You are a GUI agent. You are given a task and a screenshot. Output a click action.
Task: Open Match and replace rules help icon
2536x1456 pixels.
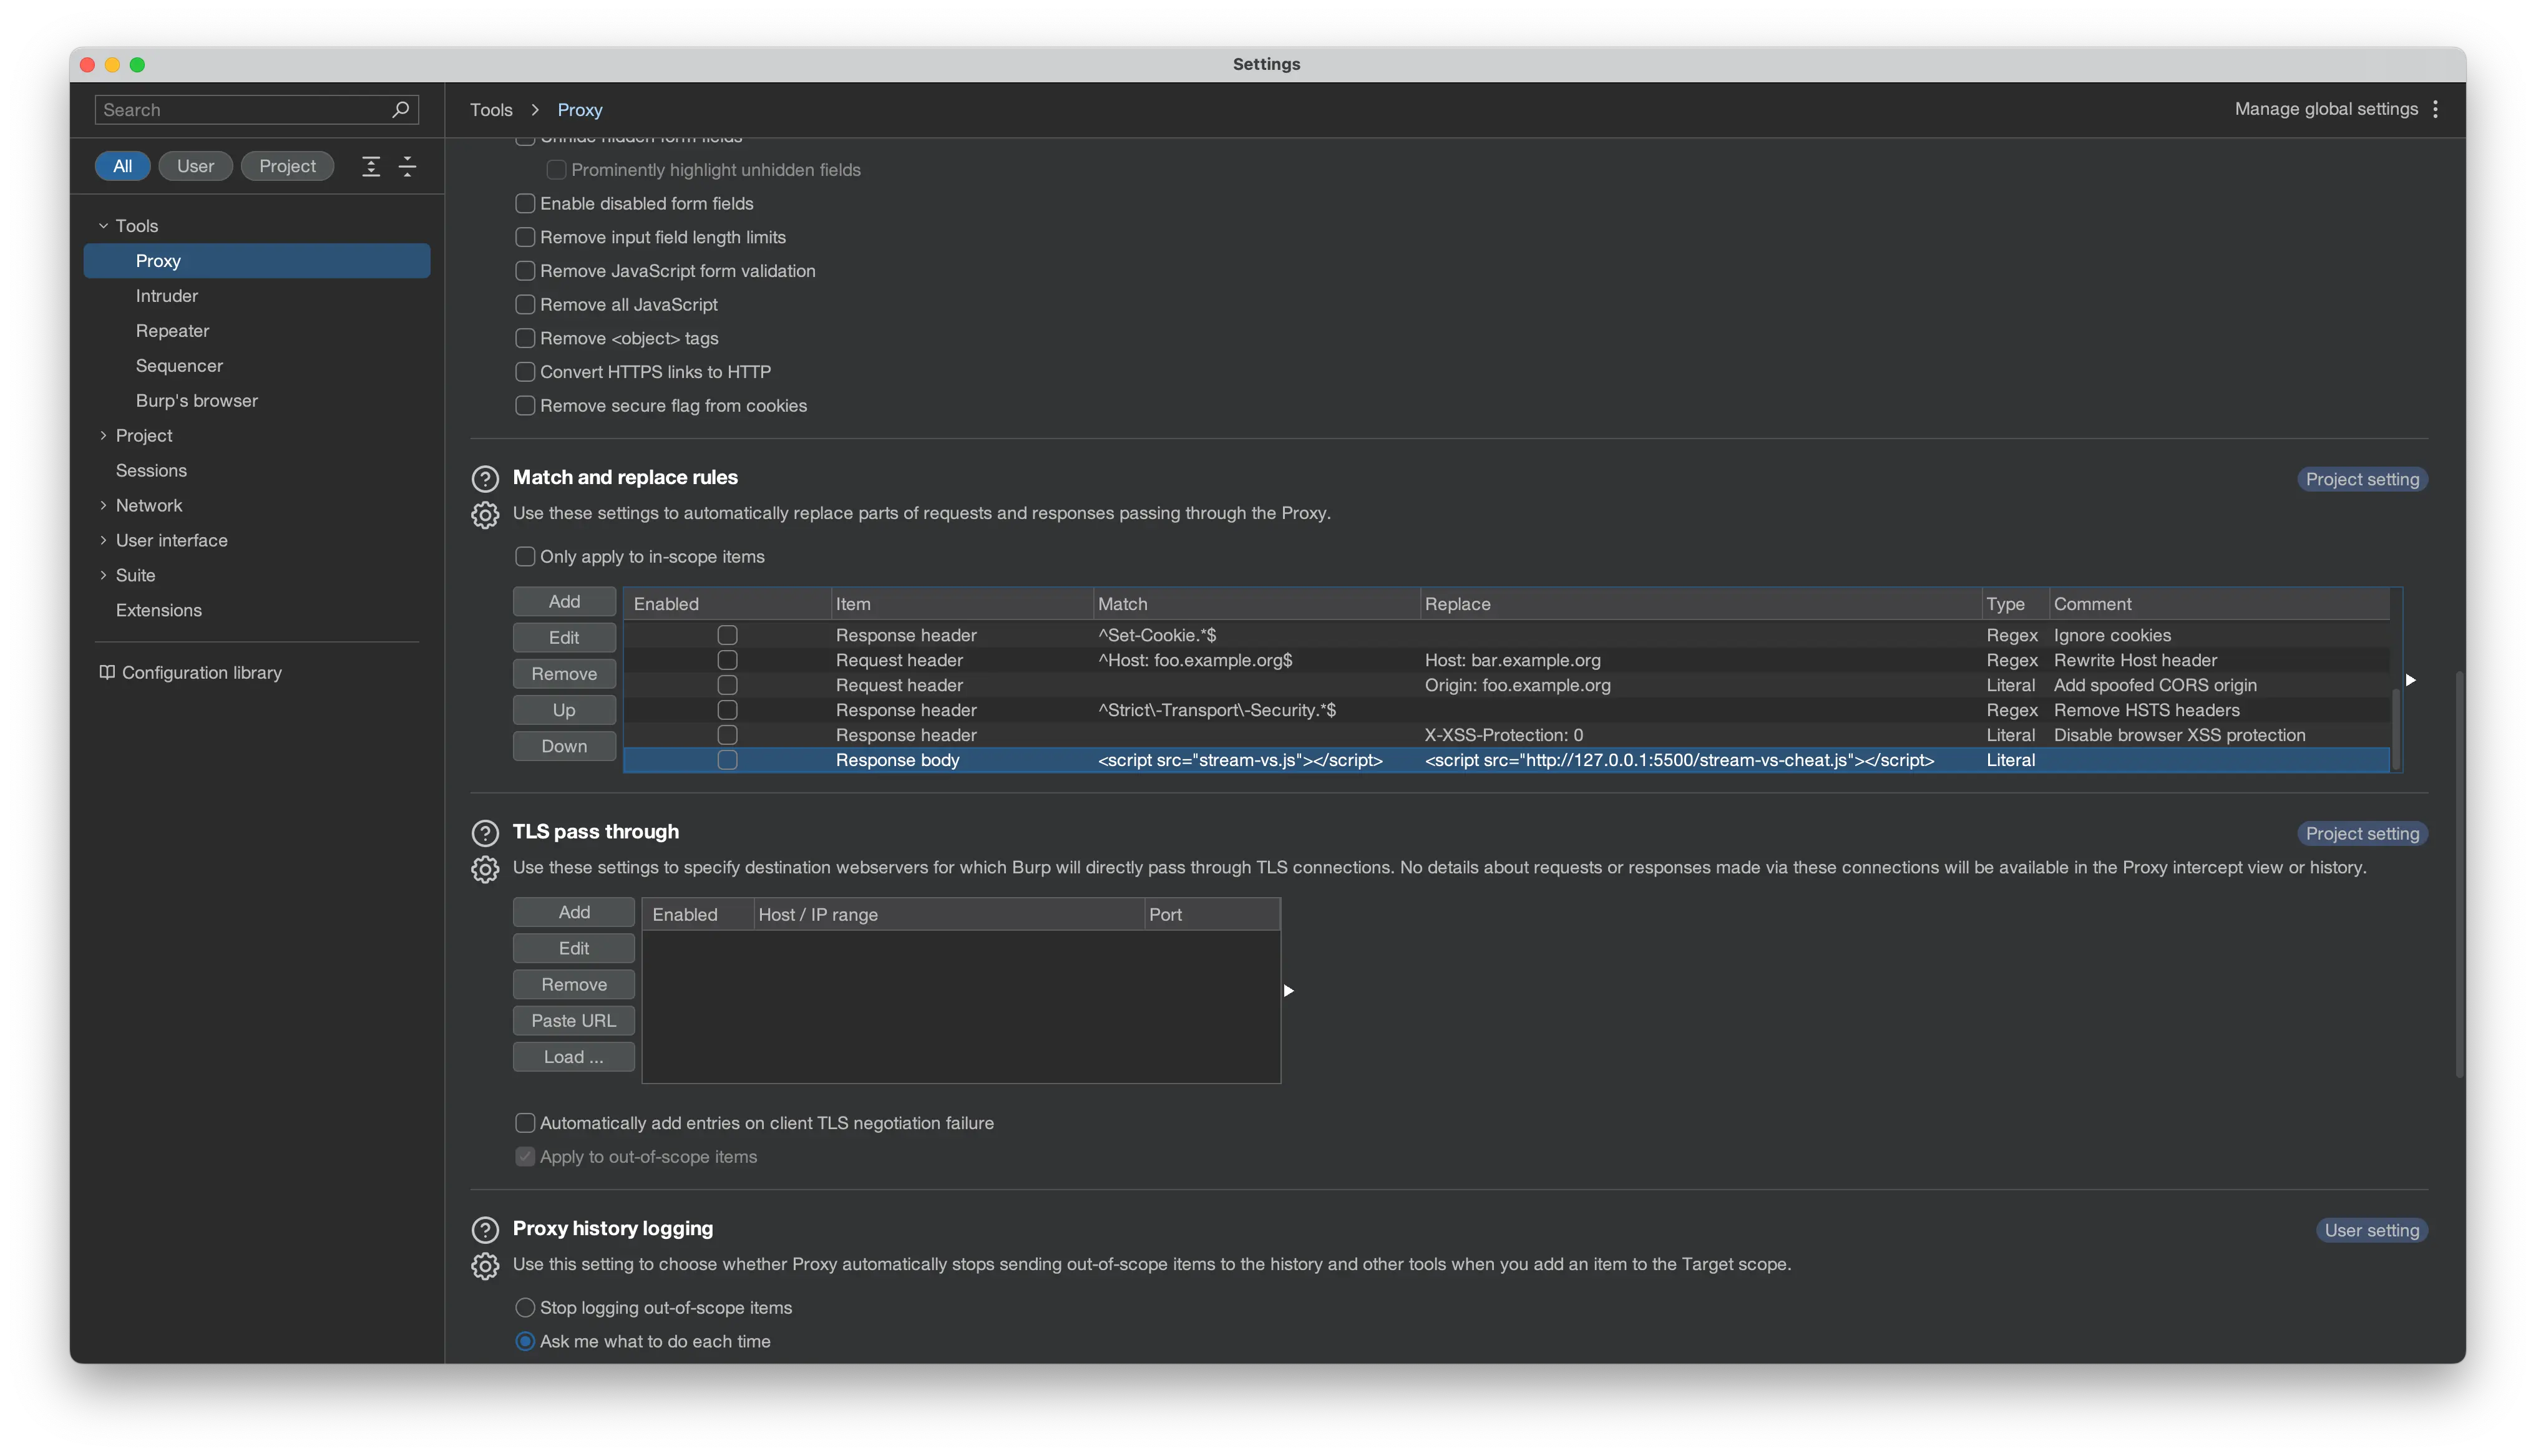(x=485, y=478)
